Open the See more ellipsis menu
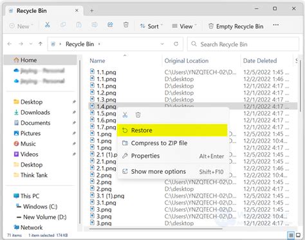The width and height of the screenshot is (305, 240). click(276, 25)
